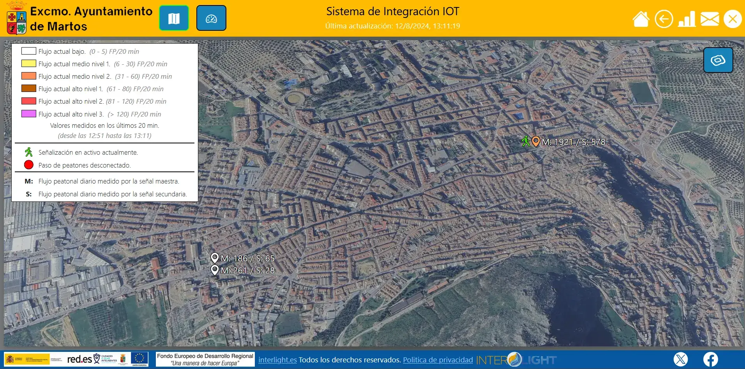The height and width of the screenshot is (369, 745).
Task: Open the interlight.es link
Action: point(277,360)
